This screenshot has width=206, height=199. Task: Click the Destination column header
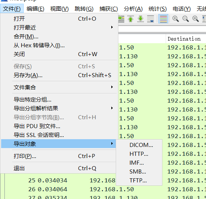(186, 39)
